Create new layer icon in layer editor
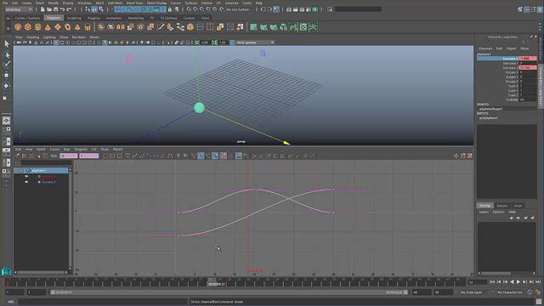This screenshot has width=544, height=306. click(x=525, y=218)
